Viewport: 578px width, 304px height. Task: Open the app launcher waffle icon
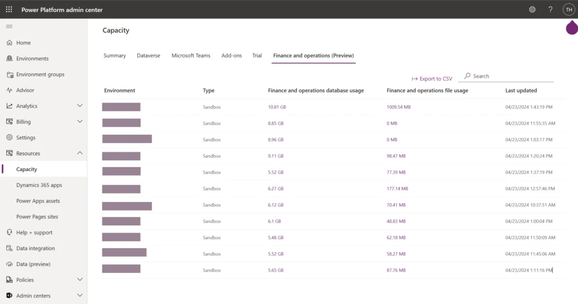tap(9, 10)
